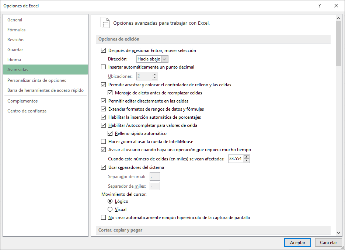Toggle 'Permitir arrastrar y colocar el controlador de relleno'
This screenshot has height=250, width=345.
click(x=104, y=85)
